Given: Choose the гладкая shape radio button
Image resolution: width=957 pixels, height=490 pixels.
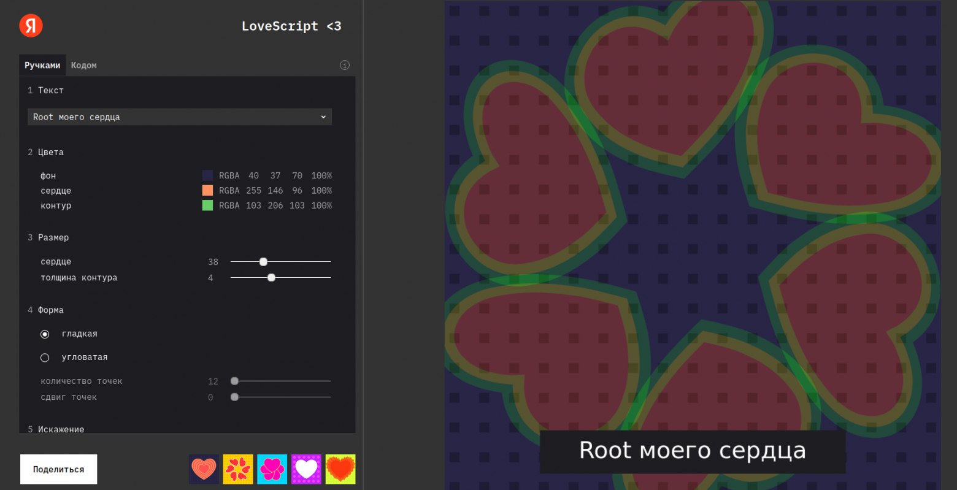Looking at the screenshot, I should click(45, 334).
